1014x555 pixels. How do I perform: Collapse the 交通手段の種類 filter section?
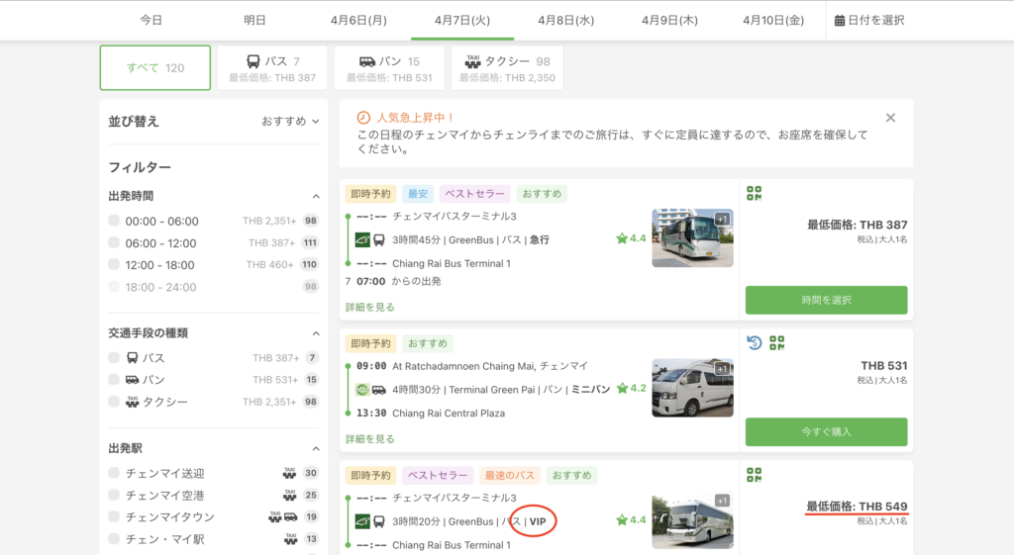(316, 333)
